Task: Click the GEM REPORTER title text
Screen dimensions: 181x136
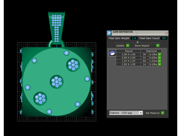Action: pos(123,32)
